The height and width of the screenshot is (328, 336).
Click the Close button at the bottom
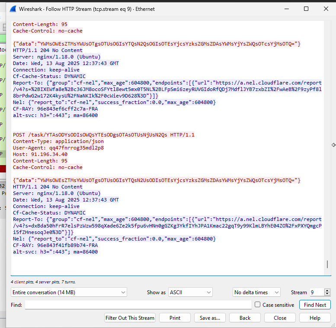point(280,318)
